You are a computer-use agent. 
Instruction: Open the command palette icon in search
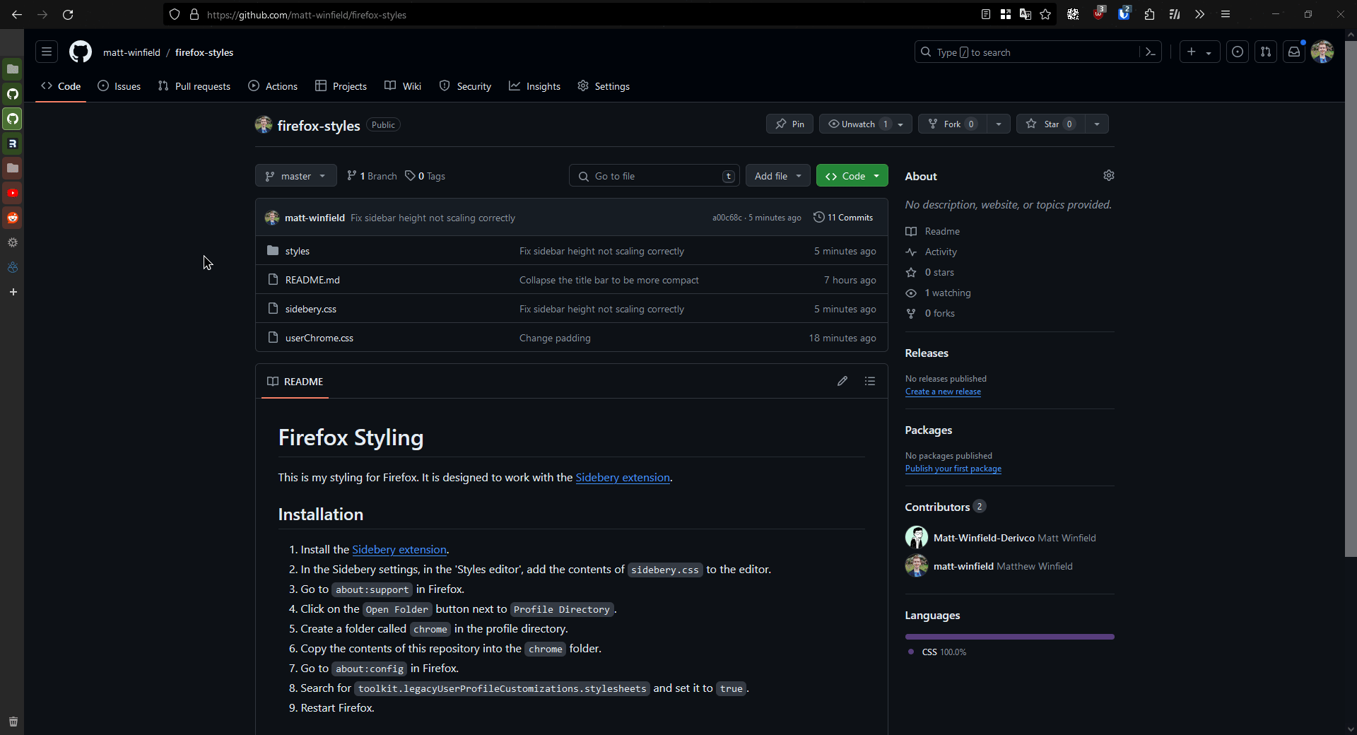1151,52
